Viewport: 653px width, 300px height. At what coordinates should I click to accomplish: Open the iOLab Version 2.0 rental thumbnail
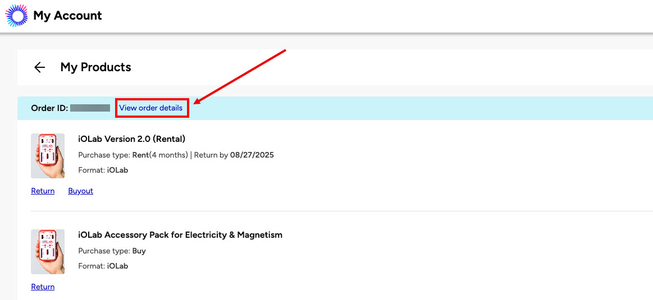click(x=48, y=156)
